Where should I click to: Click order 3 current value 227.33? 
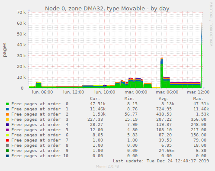tap(95, 119)
